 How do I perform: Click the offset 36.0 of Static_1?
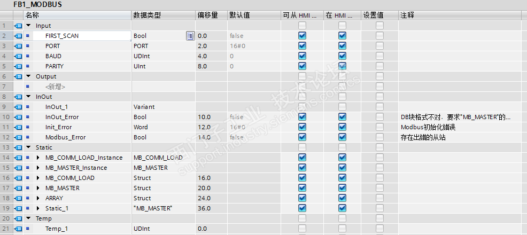(x=204, y=208)
